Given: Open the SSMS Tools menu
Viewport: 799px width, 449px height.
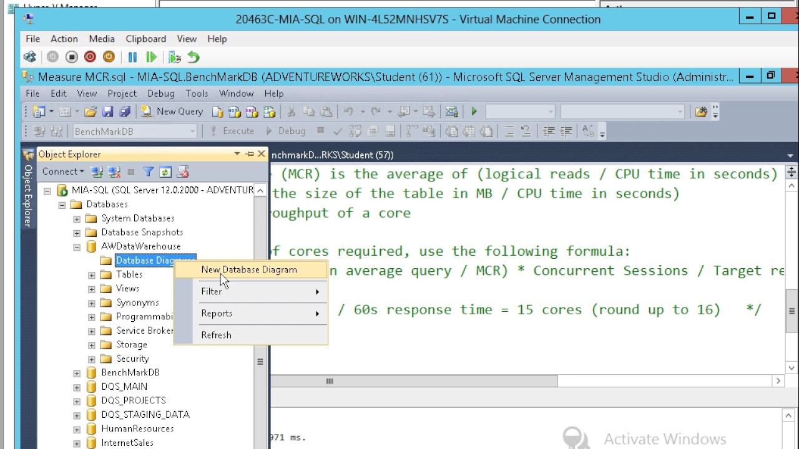Looking at the screenshot, I should click(x=197, y=93).
